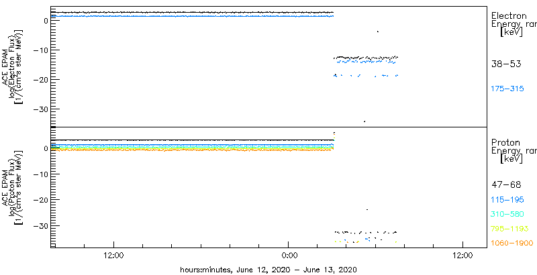The width and height of the screenshot is (537, 275).
Task: Click the Proton legend heading
Action: [505, 142]
